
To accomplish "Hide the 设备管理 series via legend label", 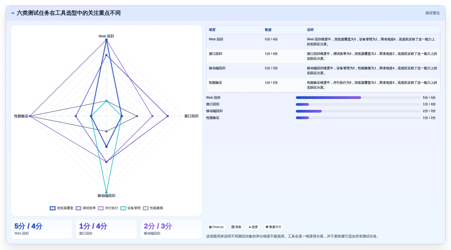I will 134,208.
